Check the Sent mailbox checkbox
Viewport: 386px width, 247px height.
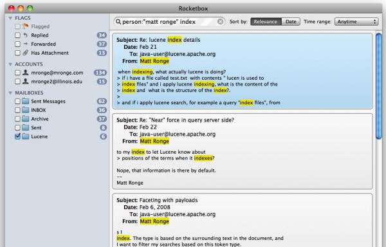(17, 128)
